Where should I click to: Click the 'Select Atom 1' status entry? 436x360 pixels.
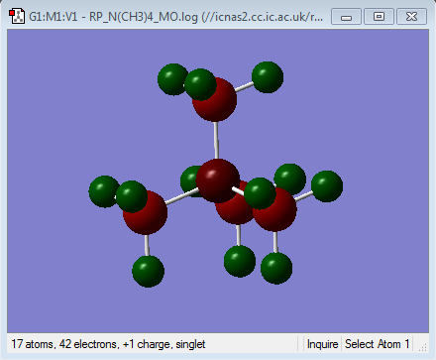click(377, 344)
